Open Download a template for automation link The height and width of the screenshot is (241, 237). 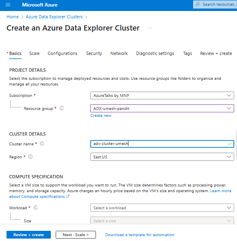coord(140,235)
